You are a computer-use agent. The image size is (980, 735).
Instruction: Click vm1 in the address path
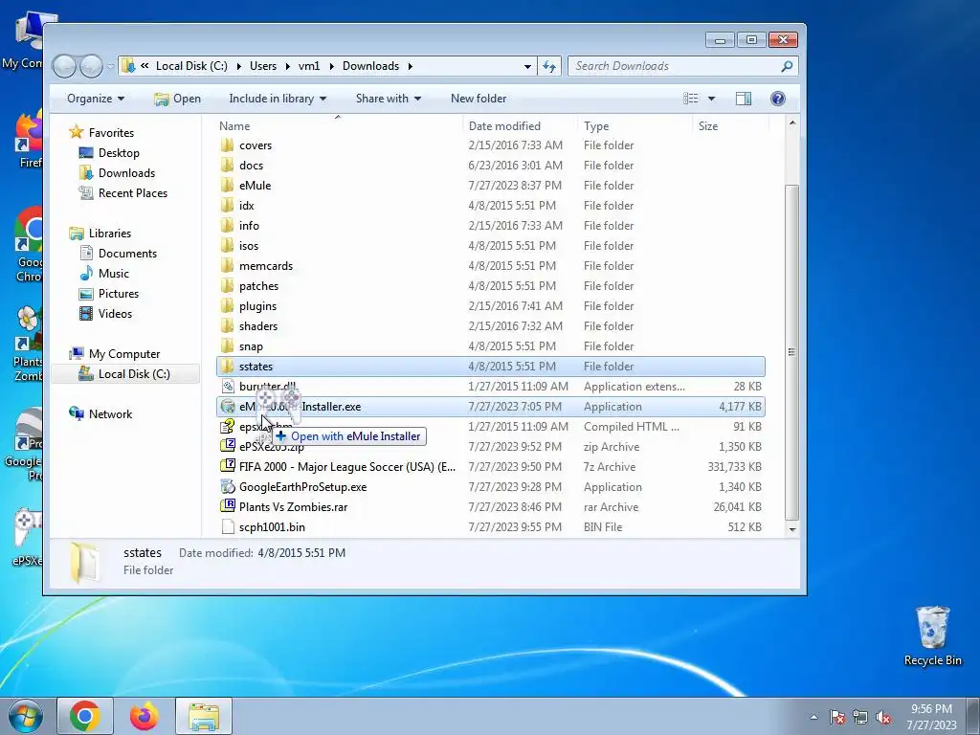[x=309, y=66]
